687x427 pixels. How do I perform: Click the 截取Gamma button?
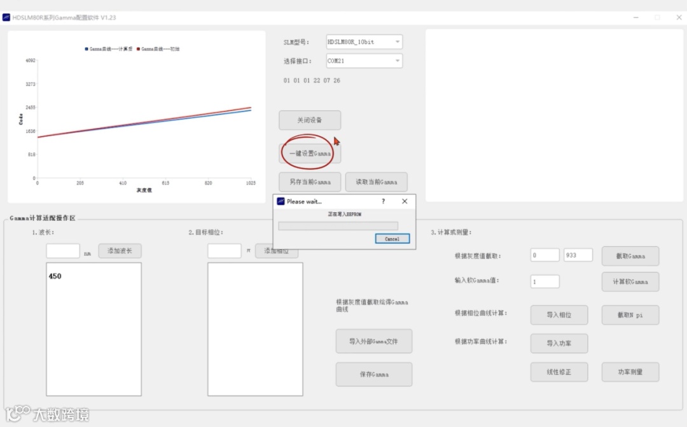(630, 256)
